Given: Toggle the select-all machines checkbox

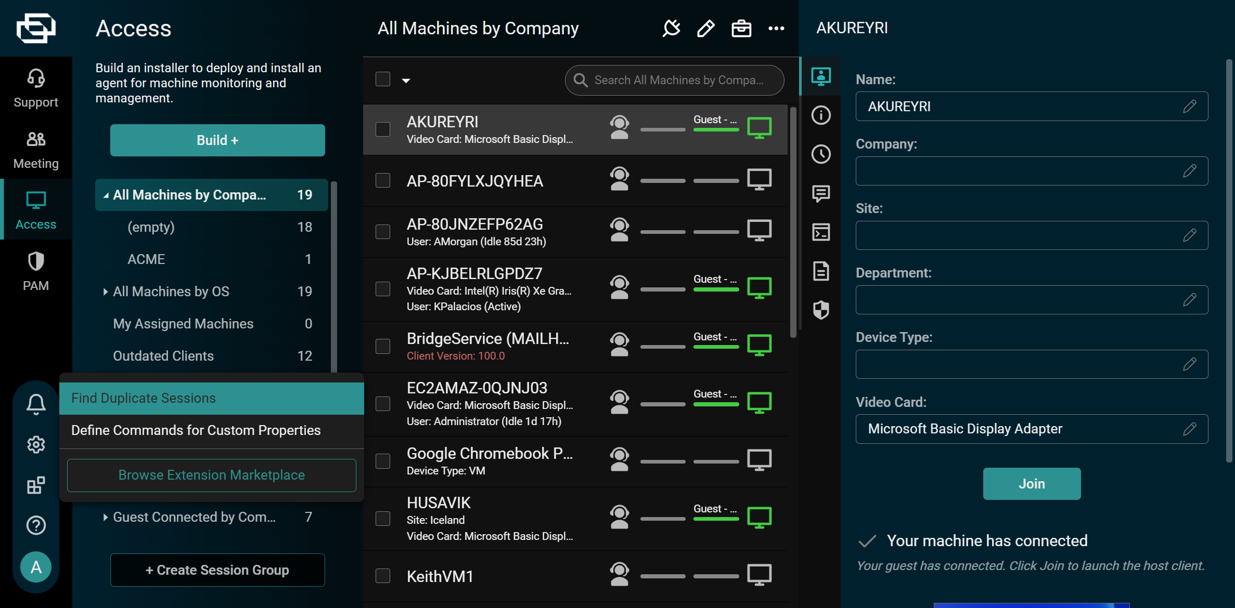Looking at the screenshot, I should click(383, 80).
